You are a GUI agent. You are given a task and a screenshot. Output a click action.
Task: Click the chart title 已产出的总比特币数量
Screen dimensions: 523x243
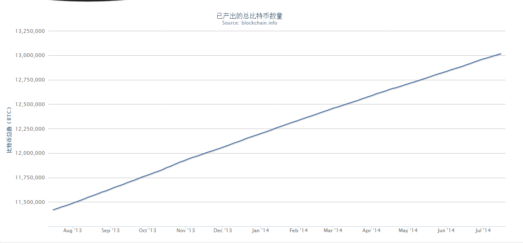tap(250, 16)
